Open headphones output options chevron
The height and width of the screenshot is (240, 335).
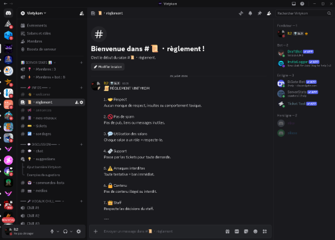71,231
